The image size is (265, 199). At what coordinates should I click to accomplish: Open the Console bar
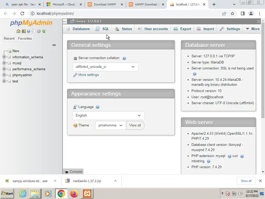(x=73, y=172)
